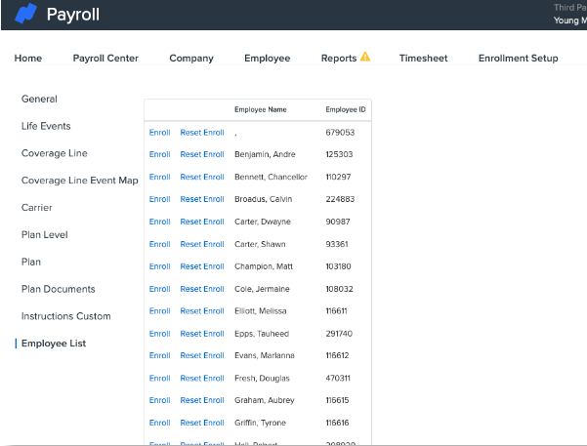The width and height of the screenshot is (587, 446).
Task: Select General in the sidebar
Action: pyautogui.click(x=39, y=100)
